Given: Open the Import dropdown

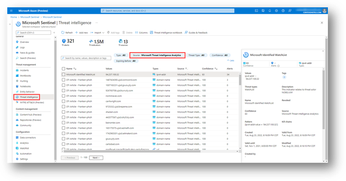Looking at the screenshot, I should point(97,32).
